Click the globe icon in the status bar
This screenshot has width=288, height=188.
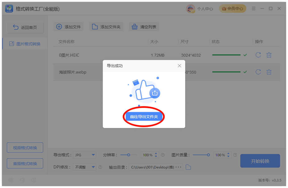coord(11,180)
